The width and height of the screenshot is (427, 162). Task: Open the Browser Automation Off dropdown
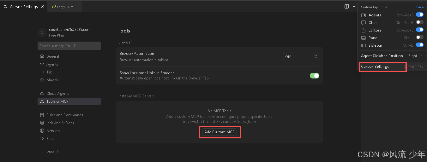click(x=301, y=56)
